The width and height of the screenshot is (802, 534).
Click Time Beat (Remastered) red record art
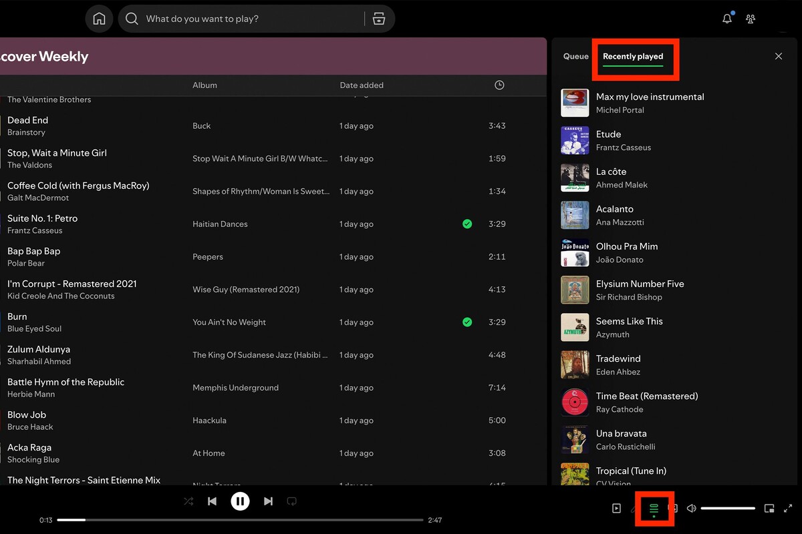pos(575,402)
